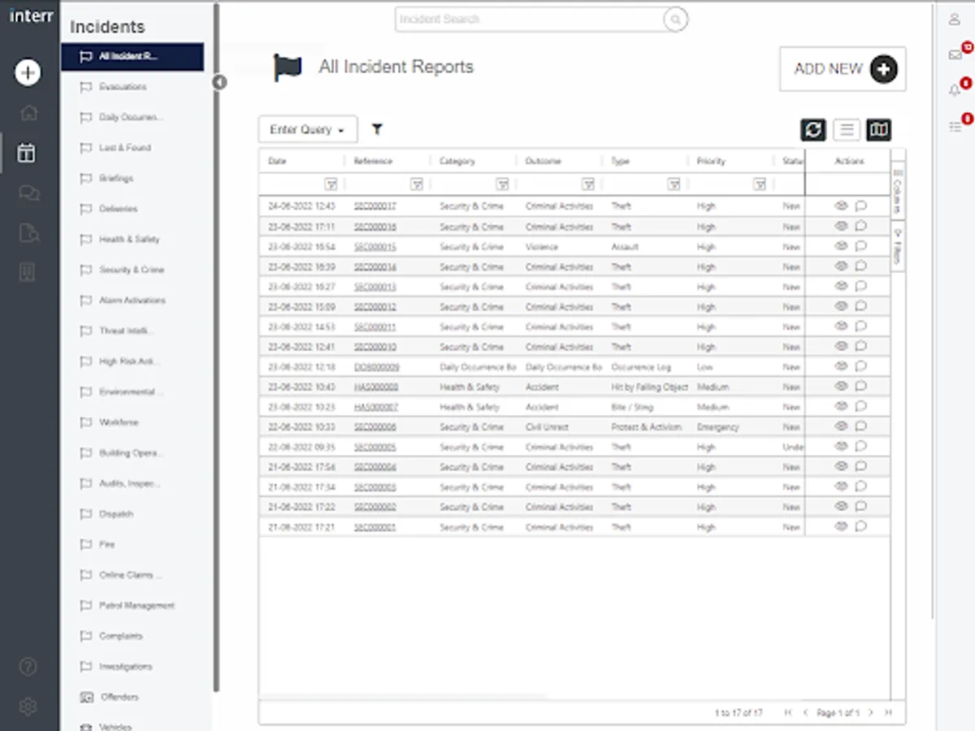This screenshot has width=975, height=731.
Task: Go to last page arrow
Action: (888, 712)
